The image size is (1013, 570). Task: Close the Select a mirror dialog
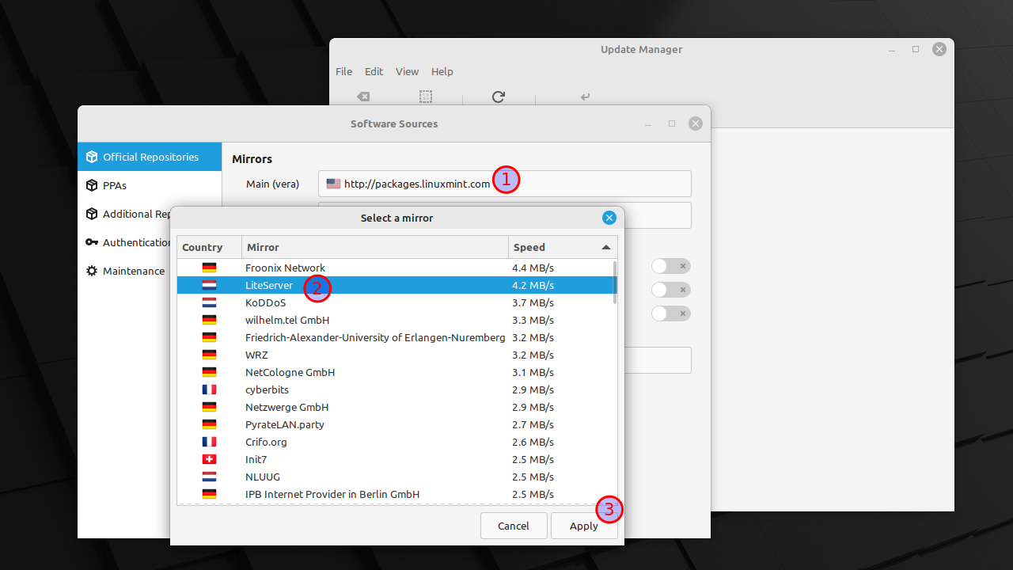(x=609, y=218)
